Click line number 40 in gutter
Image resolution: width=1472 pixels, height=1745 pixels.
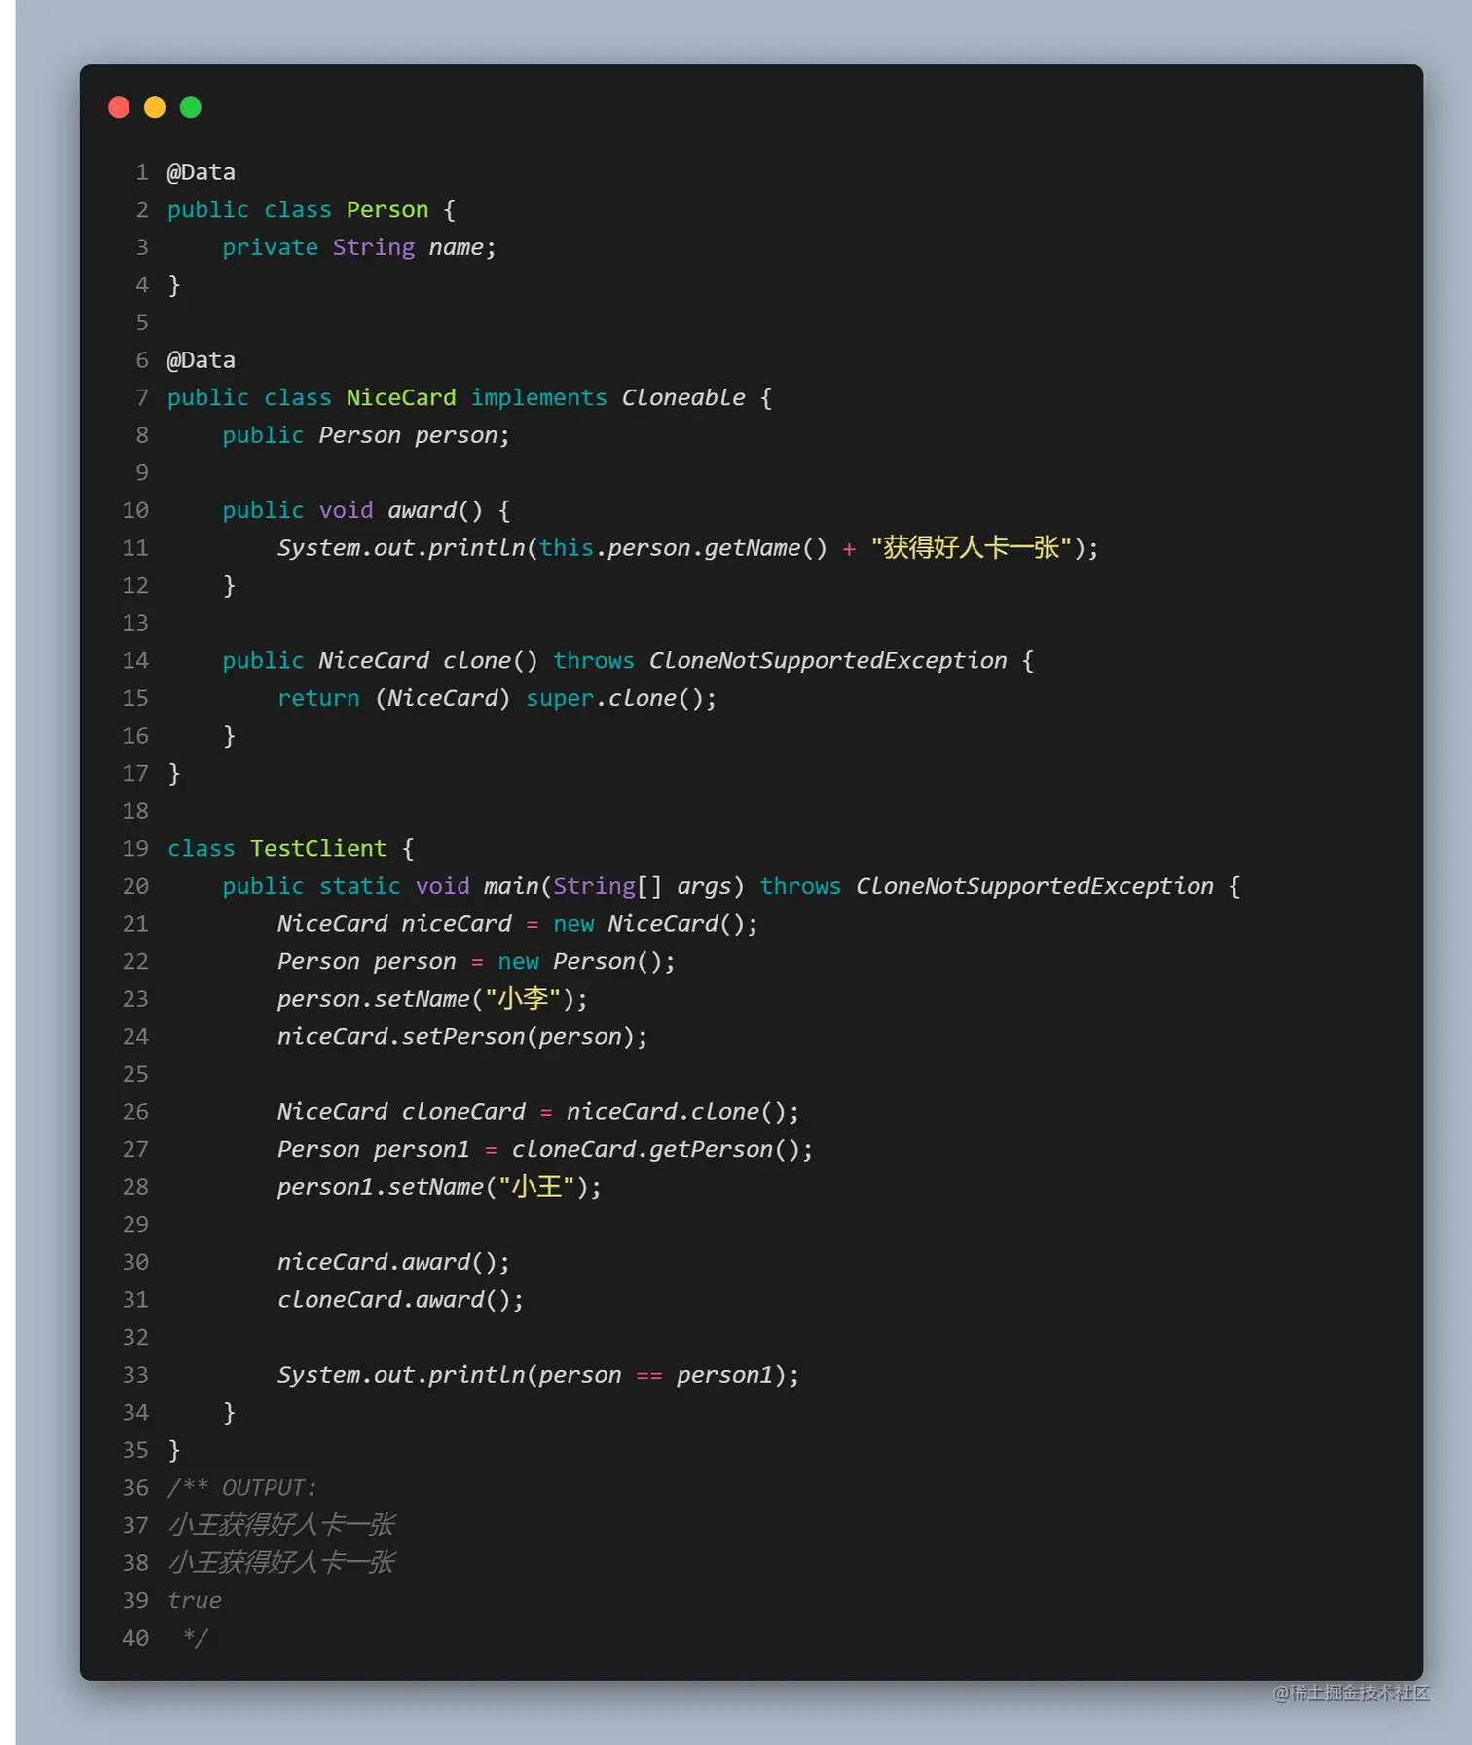coord(135,1639)
